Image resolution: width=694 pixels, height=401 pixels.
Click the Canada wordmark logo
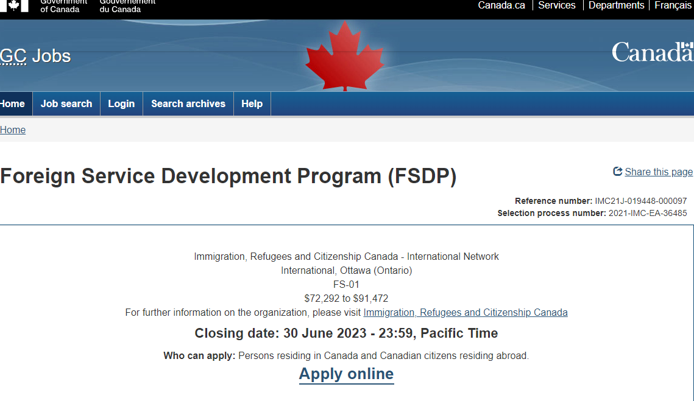pyautogui.click(x=653, y=52)
